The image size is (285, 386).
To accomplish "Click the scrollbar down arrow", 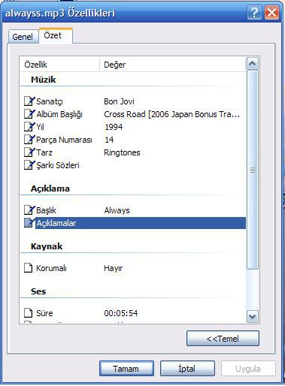I will click(x=253, y=317).
